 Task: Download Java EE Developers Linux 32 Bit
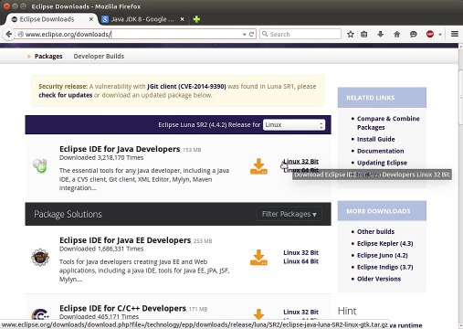(x=300, y=252)
